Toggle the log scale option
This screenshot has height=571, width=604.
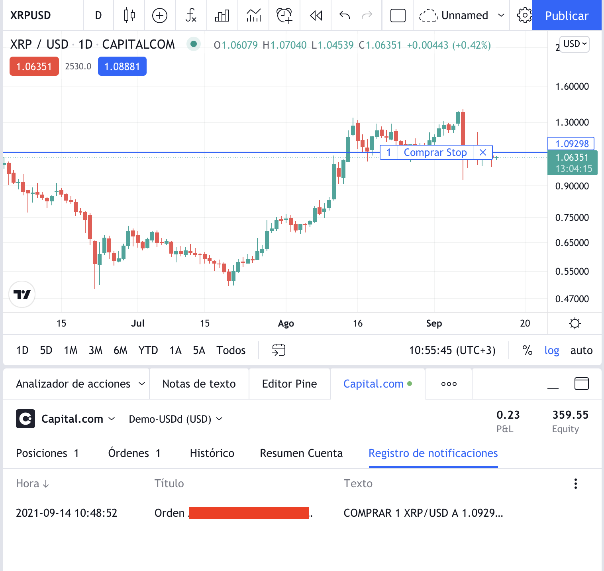551,350
